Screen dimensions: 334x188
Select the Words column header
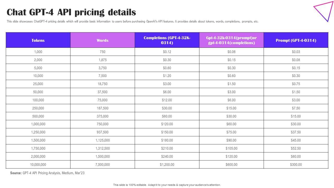click(x=103, y=40)
